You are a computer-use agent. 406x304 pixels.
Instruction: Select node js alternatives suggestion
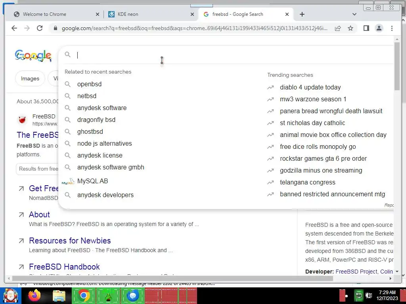[104, 143]
